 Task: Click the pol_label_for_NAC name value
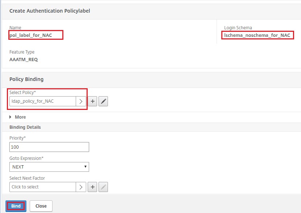tap(31, 35)
